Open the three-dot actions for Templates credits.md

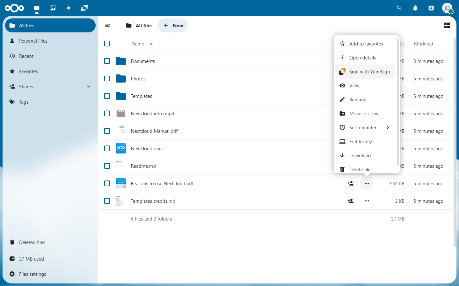tap(367, 201)
